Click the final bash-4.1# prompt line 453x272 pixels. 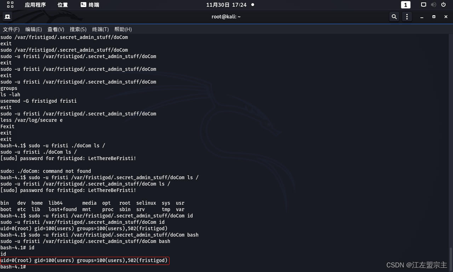pyautogui.click(x=13, y=267)
